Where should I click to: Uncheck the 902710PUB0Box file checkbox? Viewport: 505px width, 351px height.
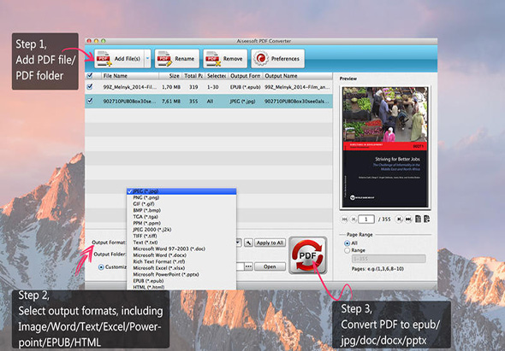pyautogui.click(x=90, y=101)
